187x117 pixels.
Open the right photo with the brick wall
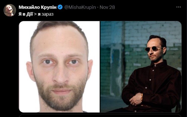141,67
